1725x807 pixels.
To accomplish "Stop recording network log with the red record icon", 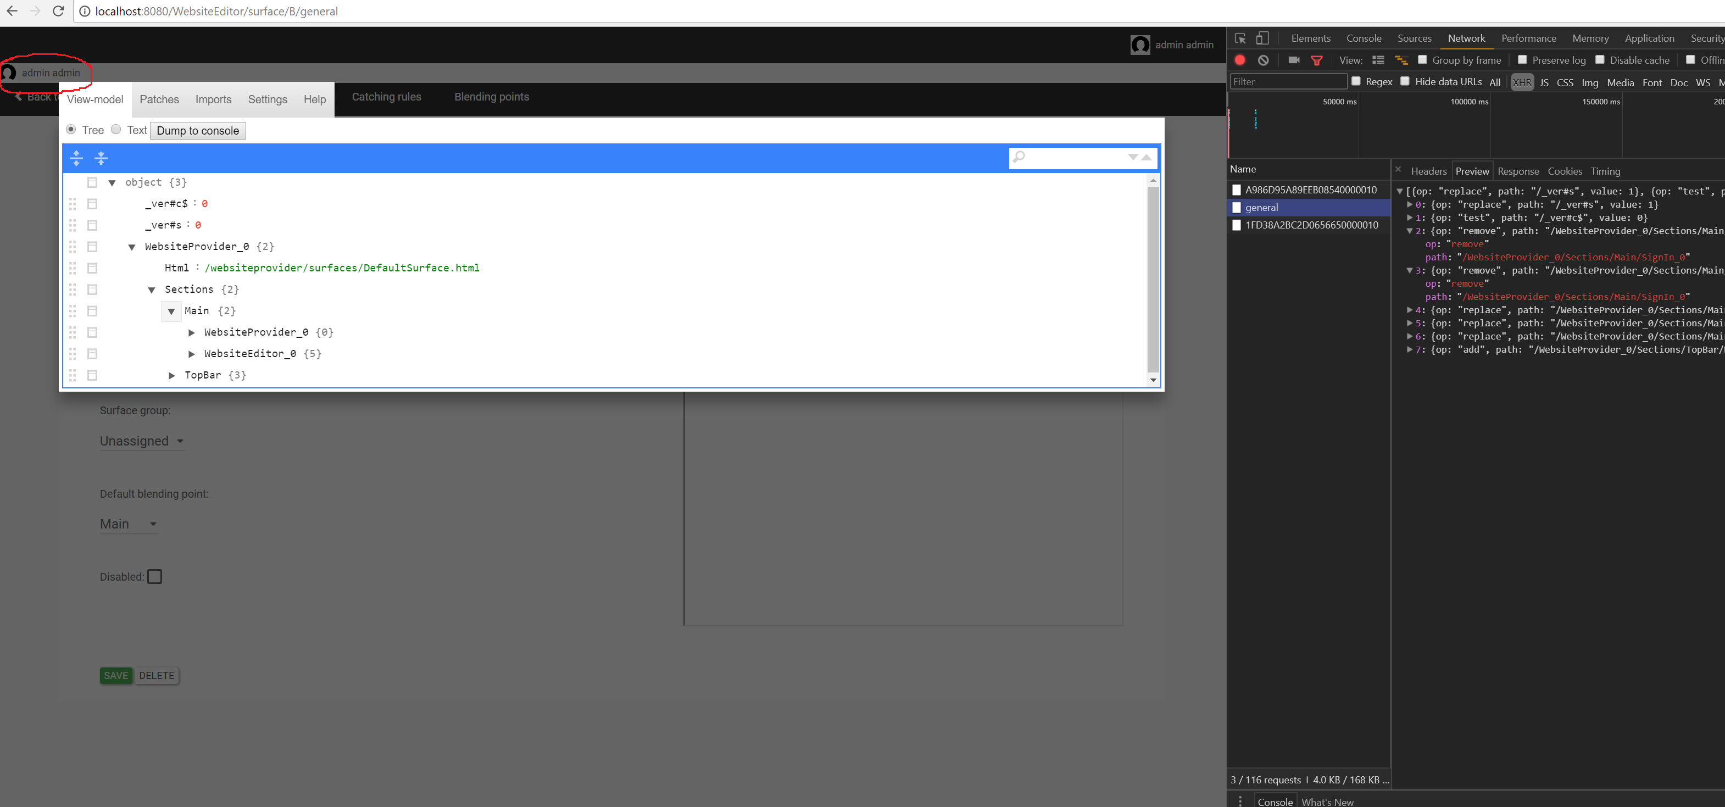I will click(1239, 59).
